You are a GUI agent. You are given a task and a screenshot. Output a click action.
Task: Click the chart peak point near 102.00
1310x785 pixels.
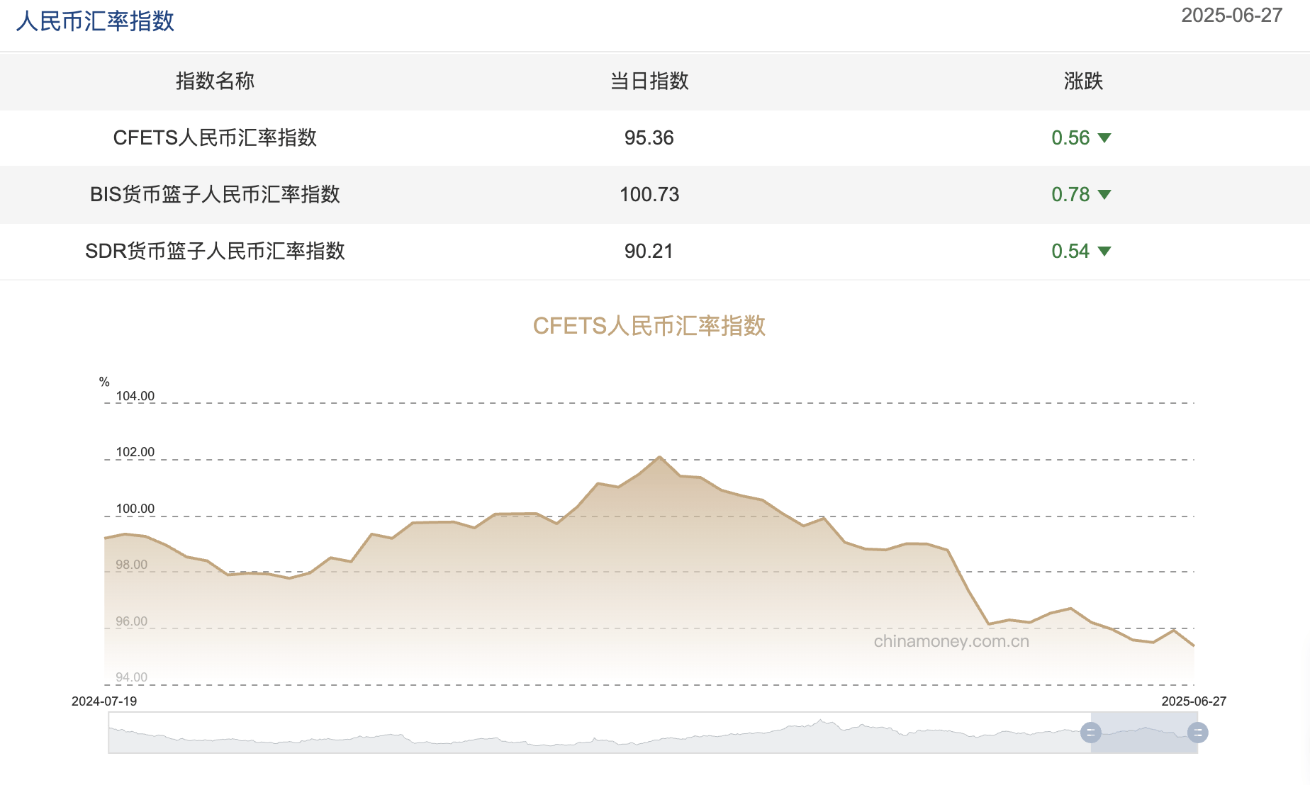pyautogui.click(x=660, y=457)
